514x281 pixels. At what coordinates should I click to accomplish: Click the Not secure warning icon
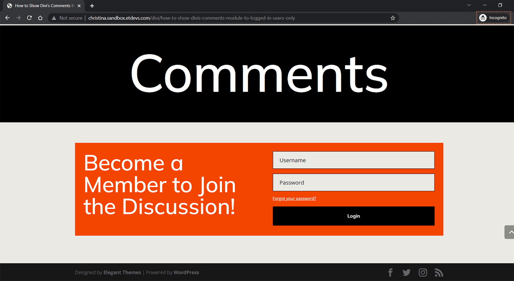tap(54, 18)
